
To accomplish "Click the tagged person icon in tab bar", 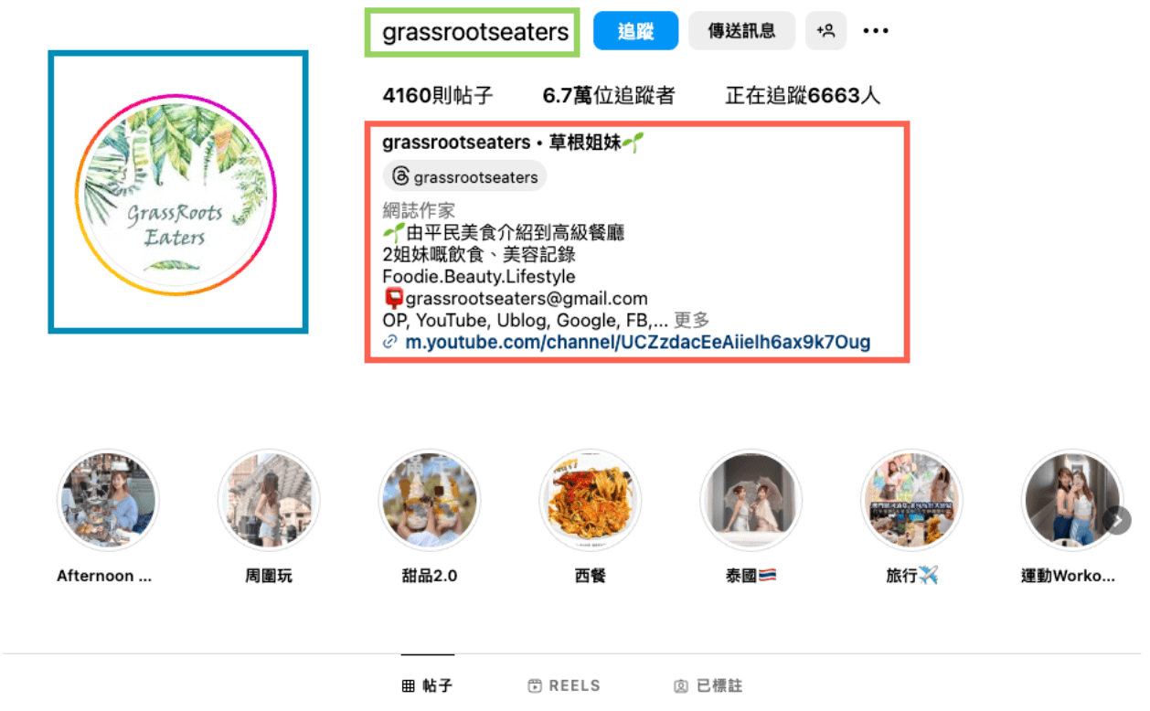I will point(680,685).
